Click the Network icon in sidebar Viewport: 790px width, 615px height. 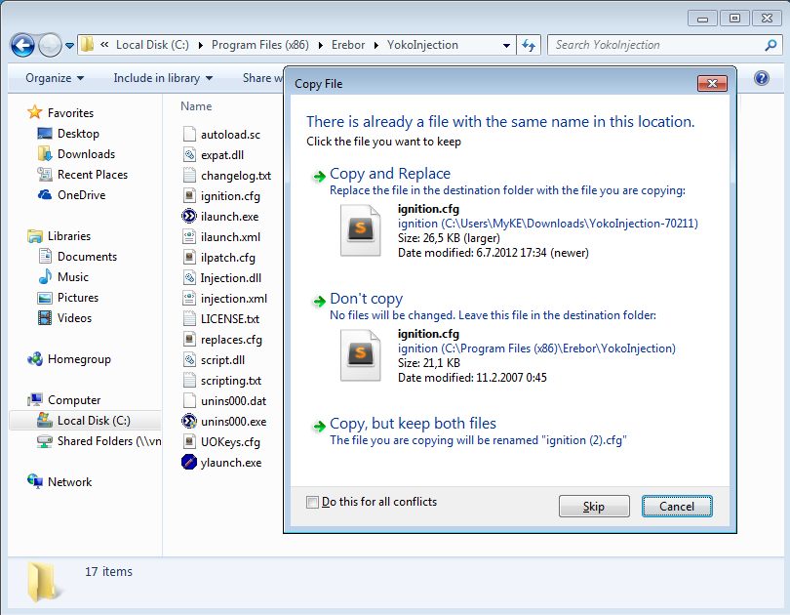(35, 481)
